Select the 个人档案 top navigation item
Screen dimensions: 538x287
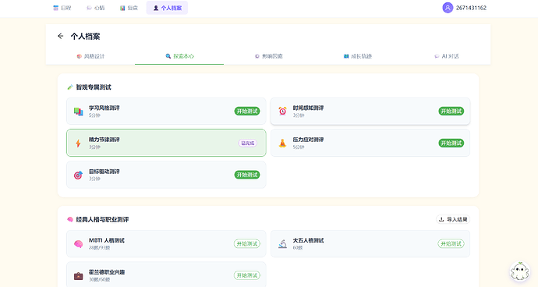[x=167, y=8]
